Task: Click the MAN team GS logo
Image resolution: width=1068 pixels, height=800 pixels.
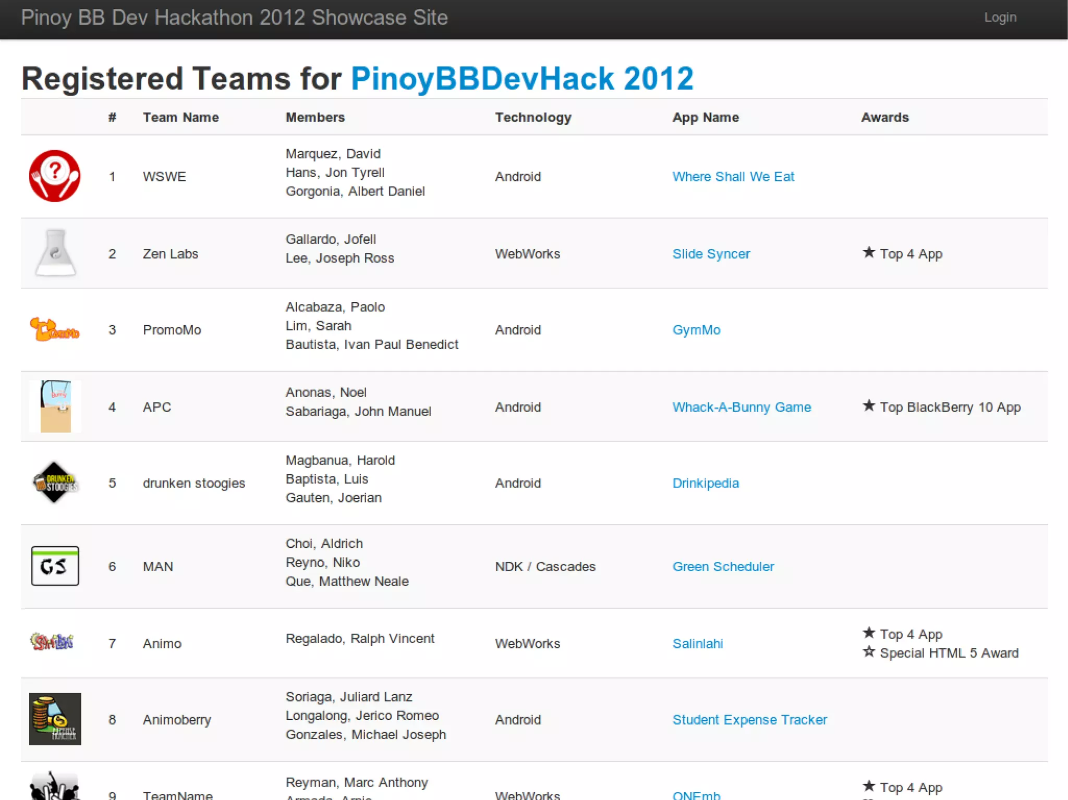Action: (55, 566)
